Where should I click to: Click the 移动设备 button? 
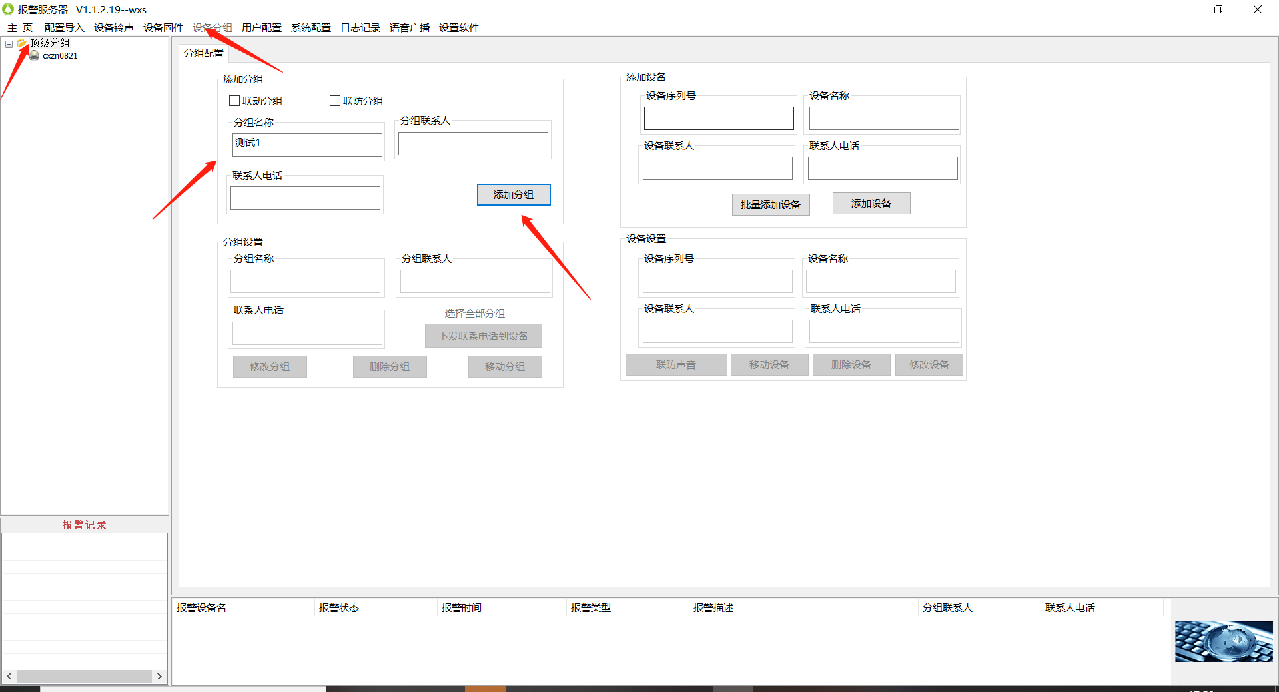pos(769,364)
